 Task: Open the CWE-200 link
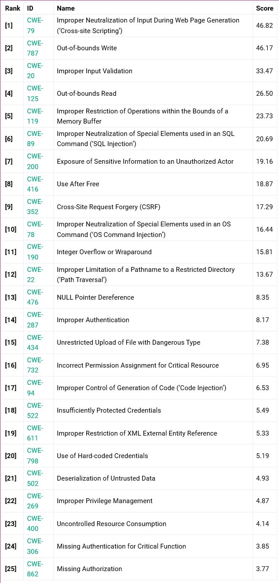35,162
